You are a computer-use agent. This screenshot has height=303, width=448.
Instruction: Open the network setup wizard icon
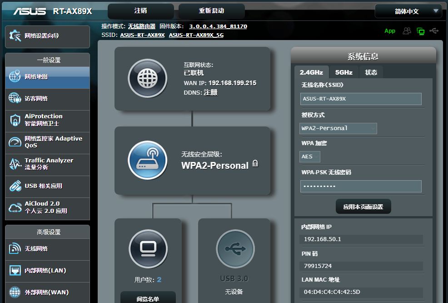click(15, 36)
